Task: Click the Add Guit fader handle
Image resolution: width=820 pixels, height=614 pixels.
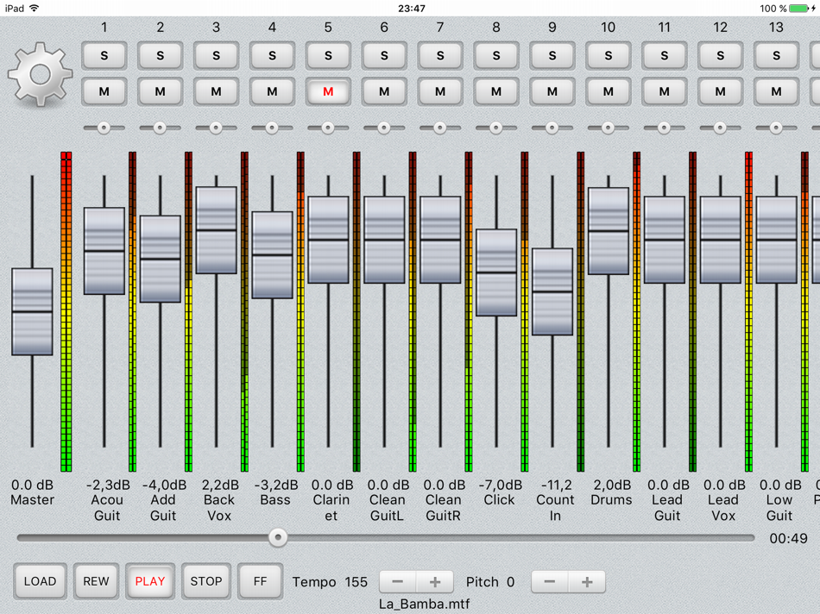Action: pos(160,259)
